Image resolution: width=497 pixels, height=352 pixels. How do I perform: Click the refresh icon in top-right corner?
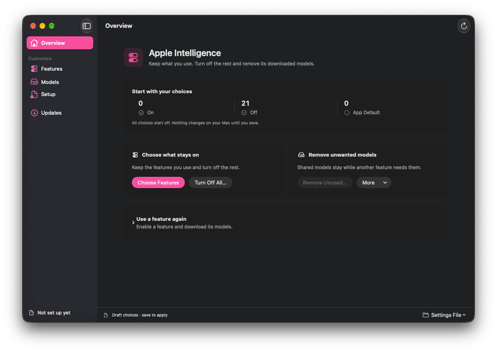click(464, 26)
